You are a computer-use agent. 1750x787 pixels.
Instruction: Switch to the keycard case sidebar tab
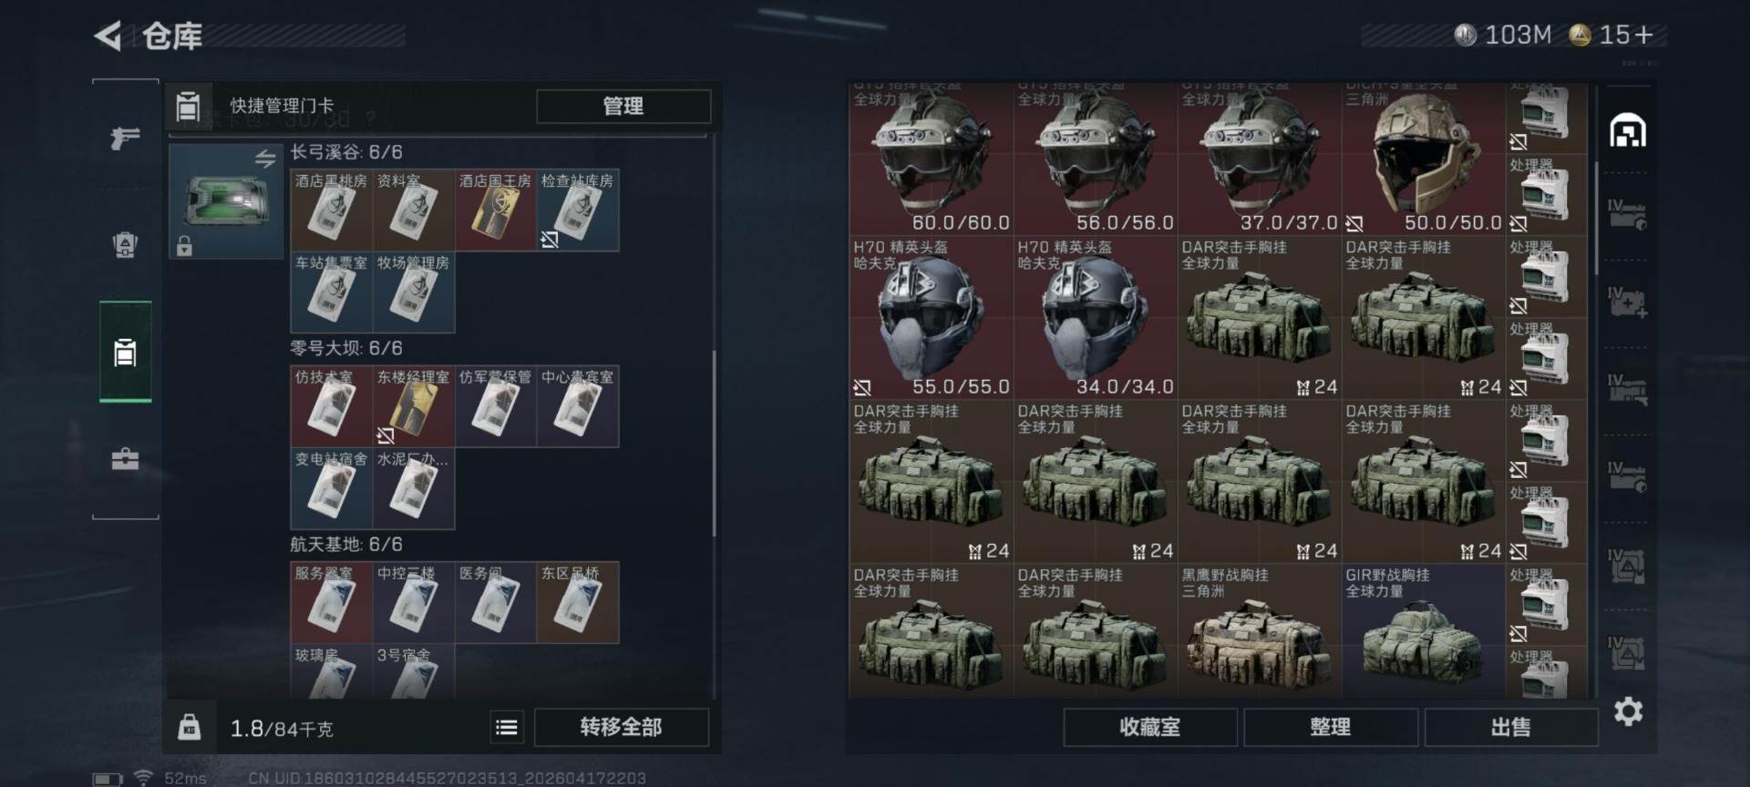click(x=125, y=352)
